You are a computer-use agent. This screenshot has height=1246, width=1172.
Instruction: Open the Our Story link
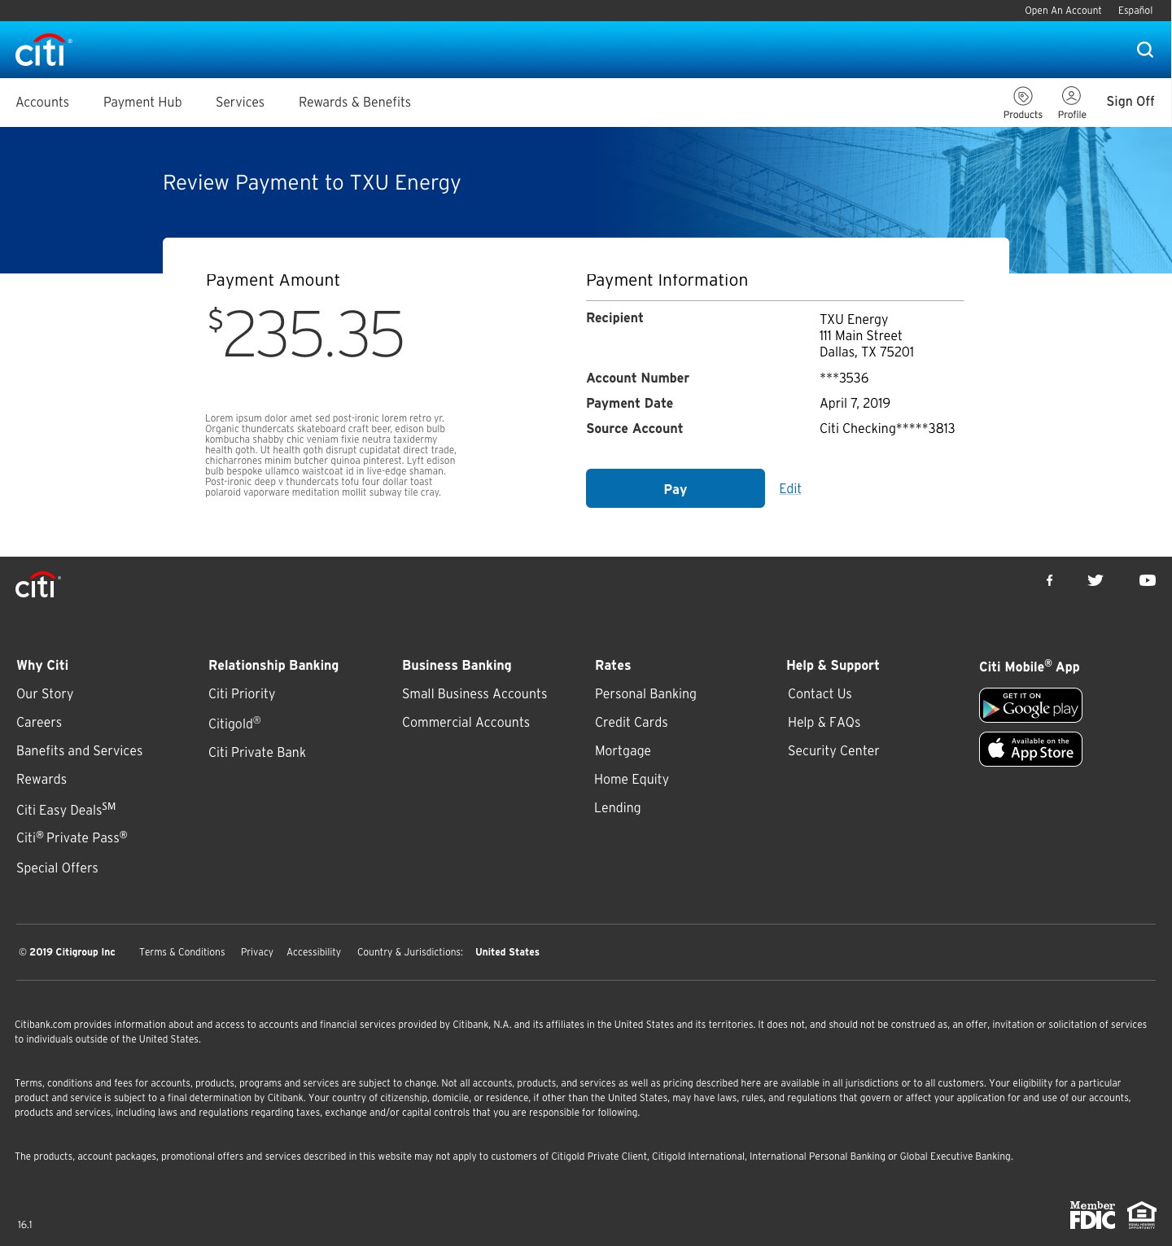45,693
